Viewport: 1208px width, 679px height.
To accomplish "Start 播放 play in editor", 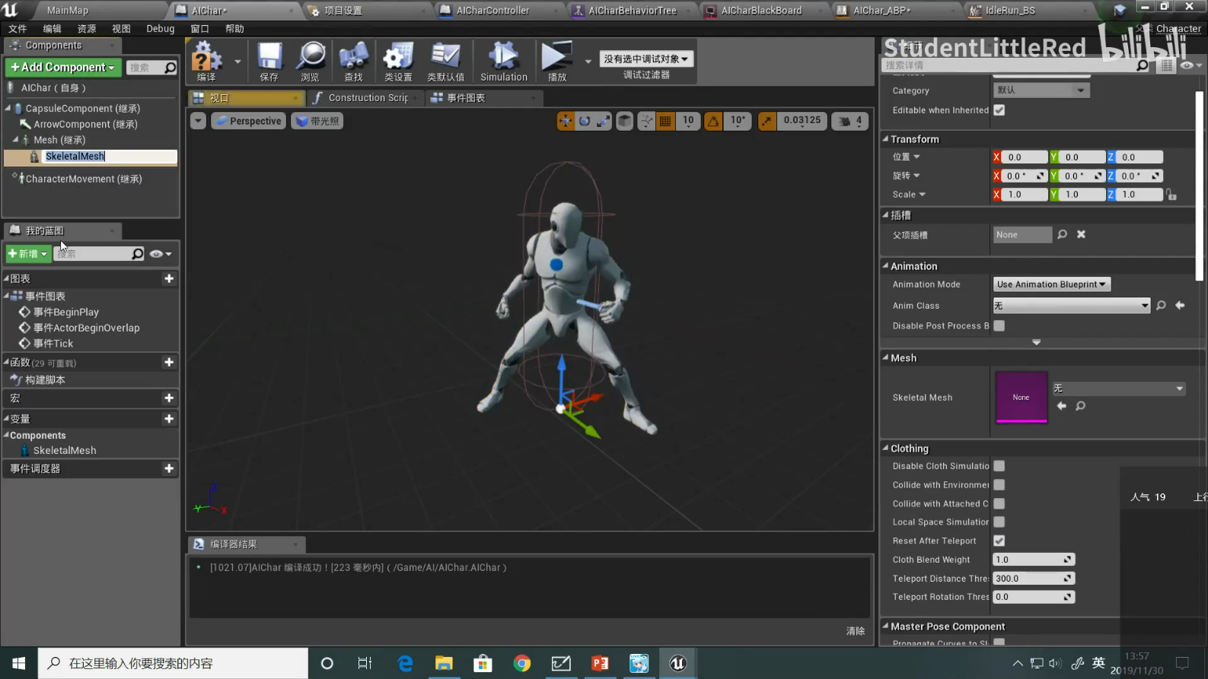I will pyautogui.click(x=557, y=62).
